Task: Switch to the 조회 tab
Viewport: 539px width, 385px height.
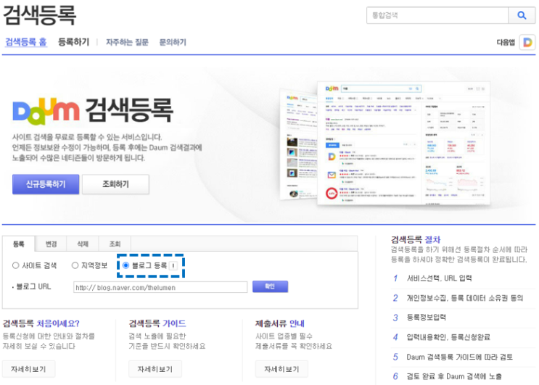Action: click(x=115, y=244)
